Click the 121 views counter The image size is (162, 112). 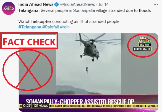(x=41, y=106)
